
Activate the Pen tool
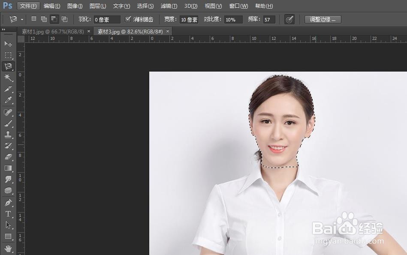pyautogui.click(x=8, y=202)
